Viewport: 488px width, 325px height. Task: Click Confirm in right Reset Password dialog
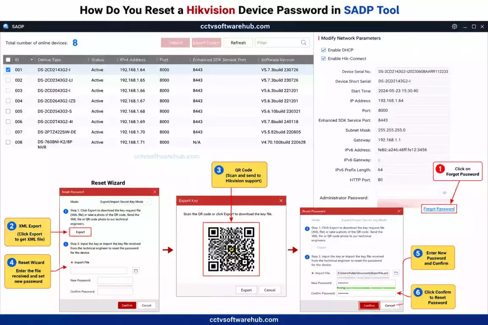(x=369, y=306)
